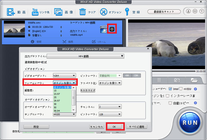Open the aspect ratio dropdown

coord(110,83)
